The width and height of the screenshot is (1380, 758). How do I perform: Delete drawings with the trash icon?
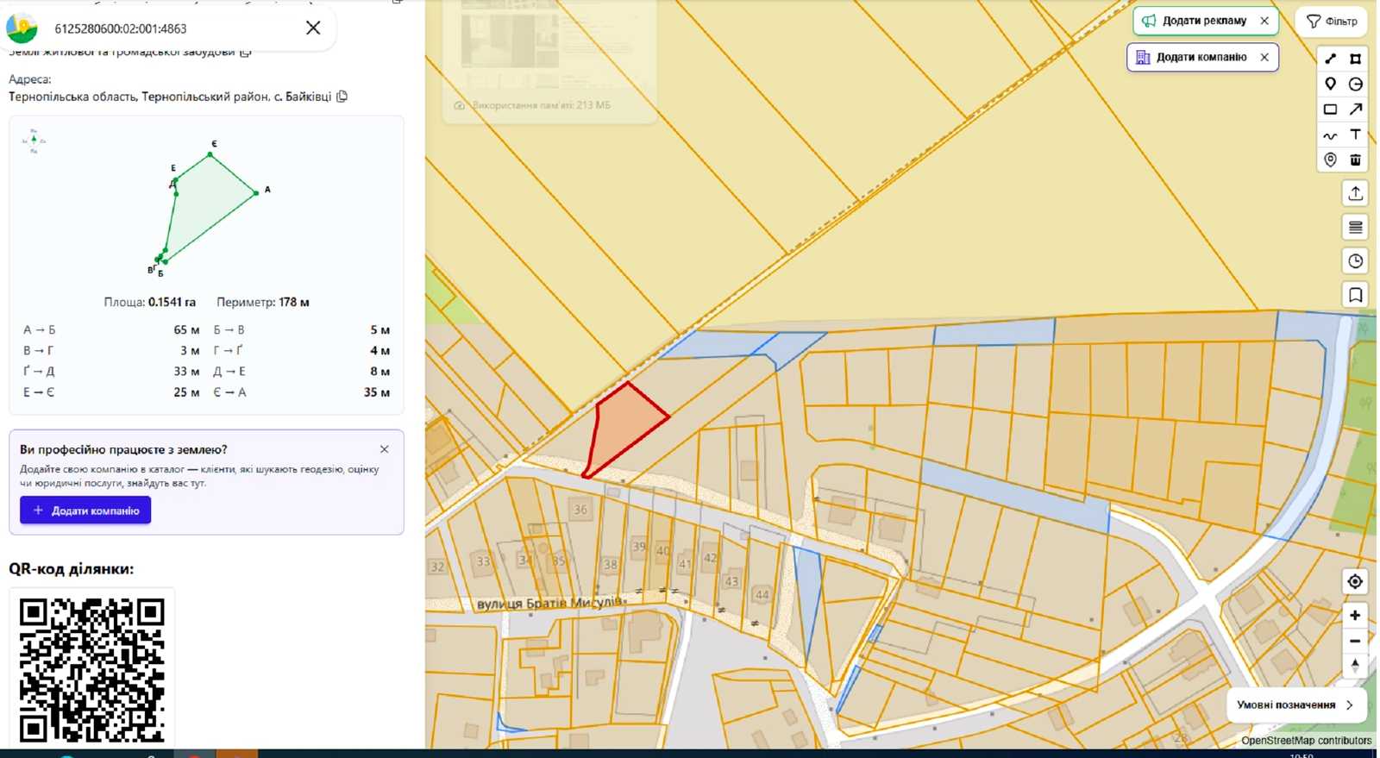[1356, 160]
